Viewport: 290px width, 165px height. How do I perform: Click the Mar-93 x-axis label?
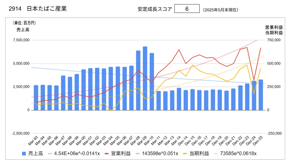pos(33,141)
